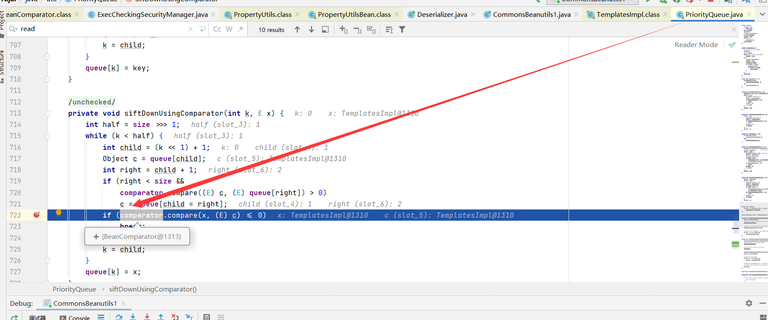The width and height of the screenshot is (768, 320).
Task: Click the Step Into debug button
Action: [x=133, y=317]
